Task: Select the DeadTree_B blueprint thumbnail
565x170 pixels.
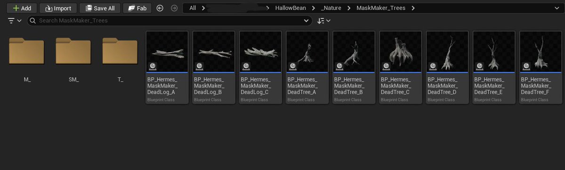Action: 354,52
